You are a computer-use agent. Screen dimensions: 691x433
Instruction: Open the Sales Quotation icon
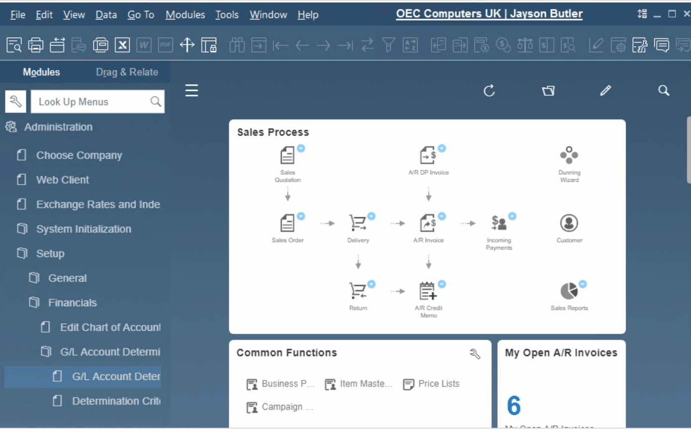(x=287, y=156)
